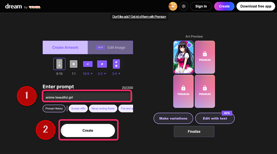Pick the Never ending flower suggestion
Screen dimensions: 277x154
(103, 108)
